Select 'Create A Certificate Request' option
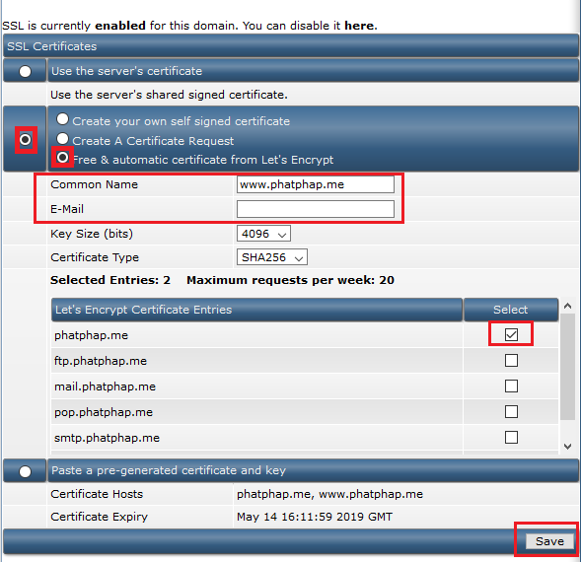Viewport: 581px width, 562px height. (x=62, y=139)
